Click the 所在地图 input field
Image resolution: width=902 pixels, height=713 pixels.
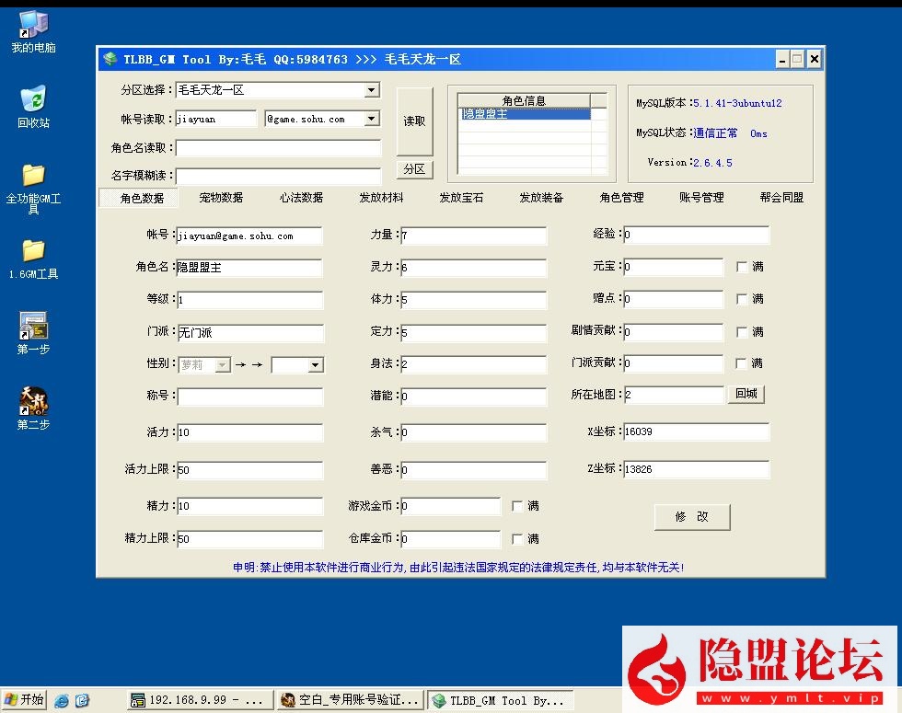tap(674, 395)
